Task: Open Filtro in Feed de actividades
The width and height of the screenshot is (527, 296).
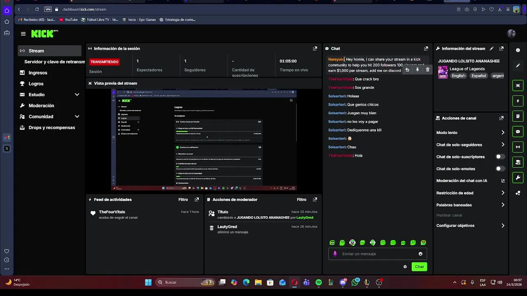Action: point(183,199)
